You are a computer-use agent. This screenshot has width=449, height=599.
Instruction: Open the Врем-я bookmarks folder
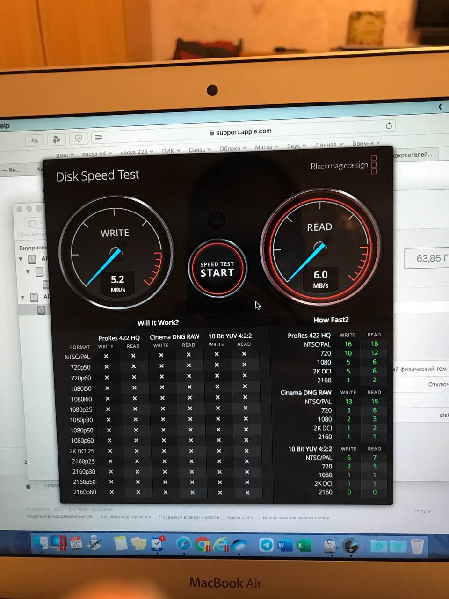[366, 144]
